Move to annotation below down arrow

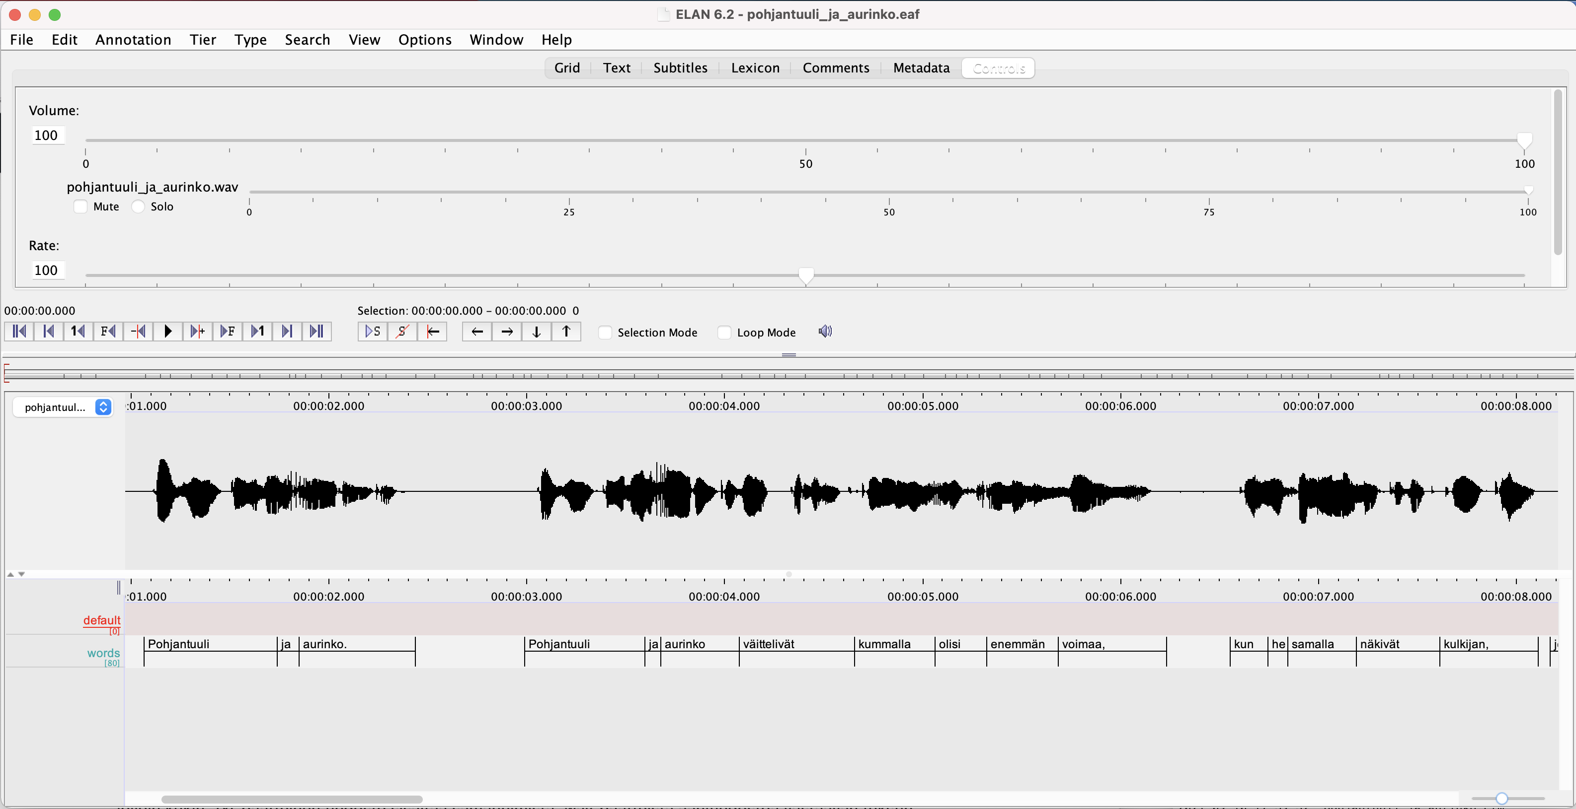(537, 331)
